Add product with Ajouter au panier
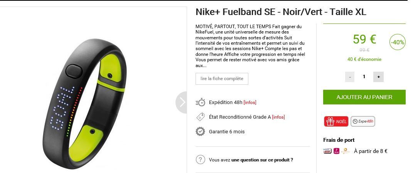The width and height of the screenshot is (413, 173). tap(364, 97)
